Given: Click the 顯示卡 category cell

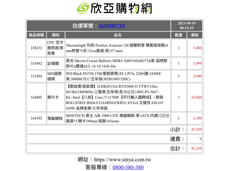Looking at the screenshot, I should pos(56,97).
